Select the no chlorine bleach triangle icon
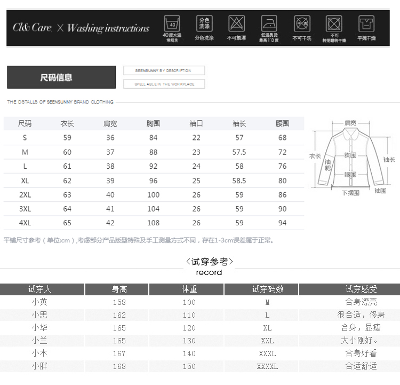 (236, 23)
